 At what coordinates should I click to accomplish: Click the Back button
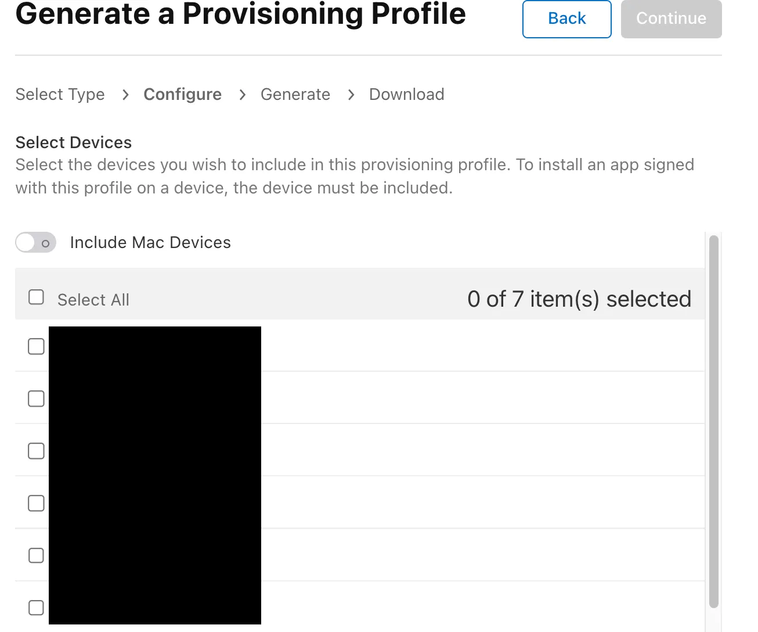pos(566,19)
